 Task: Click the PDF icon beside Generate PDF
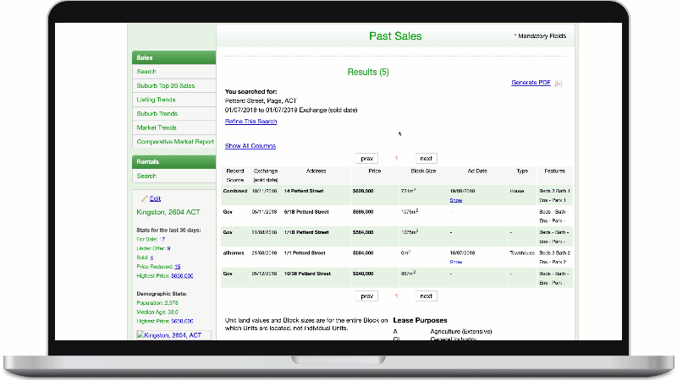point(559,84)
